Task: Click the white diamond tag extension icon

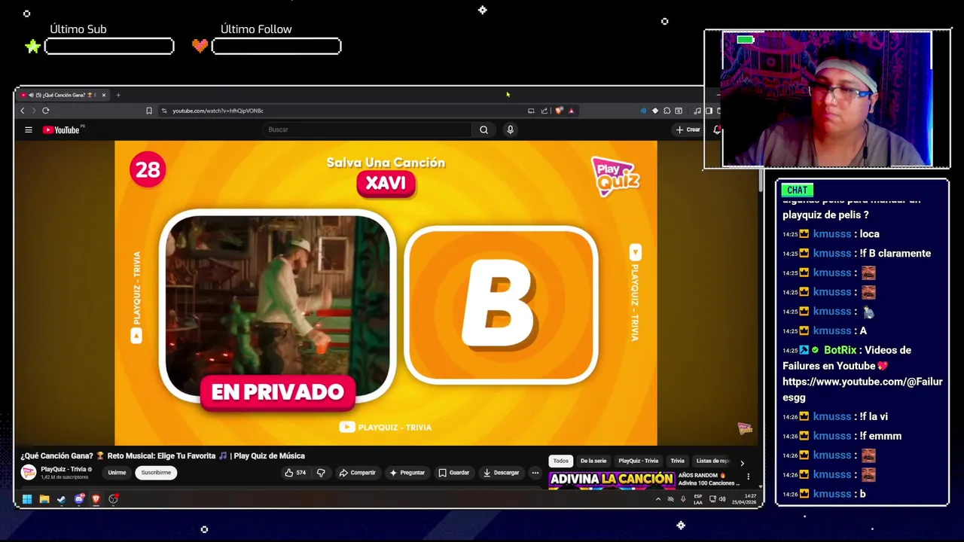Action: tap(655, 111)
